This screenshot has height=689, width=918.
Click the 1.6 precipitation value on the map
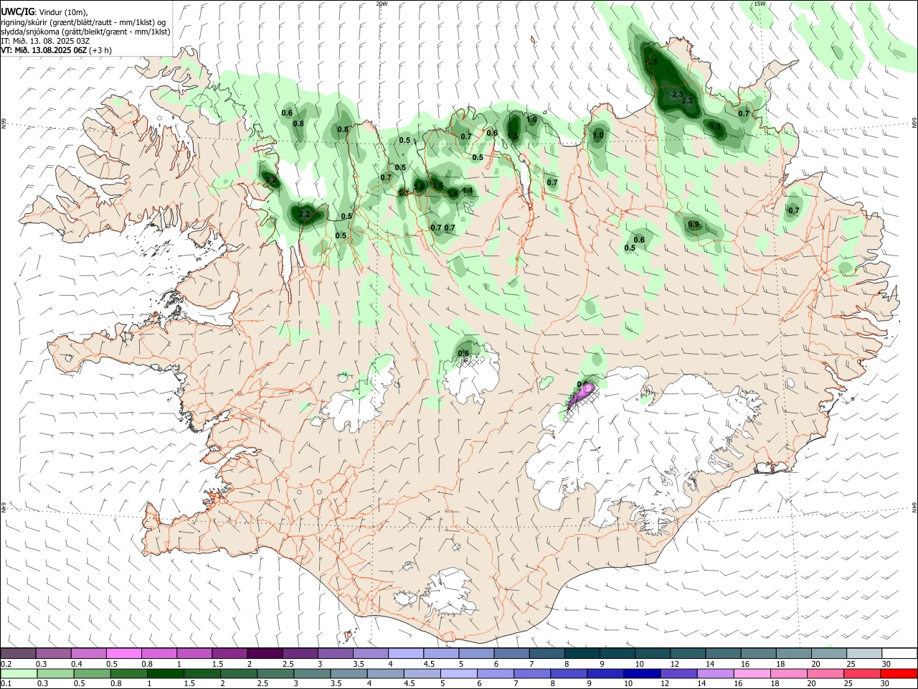[420, 187]
